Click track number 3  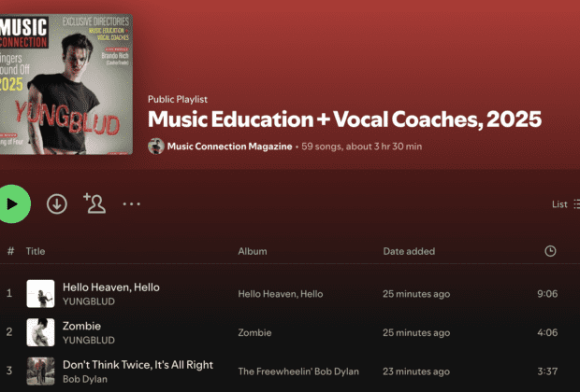tap(9, 371)
